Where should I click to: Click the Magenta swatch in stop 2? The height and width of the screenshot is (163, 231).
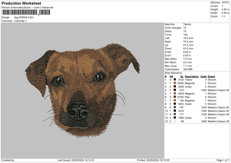pos(174,83)
